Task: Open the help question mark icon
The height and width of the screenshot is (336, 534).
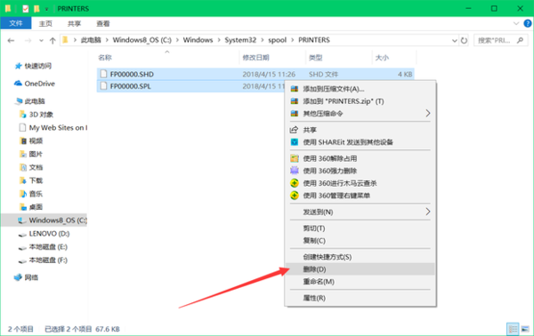Action: (528, 23)
